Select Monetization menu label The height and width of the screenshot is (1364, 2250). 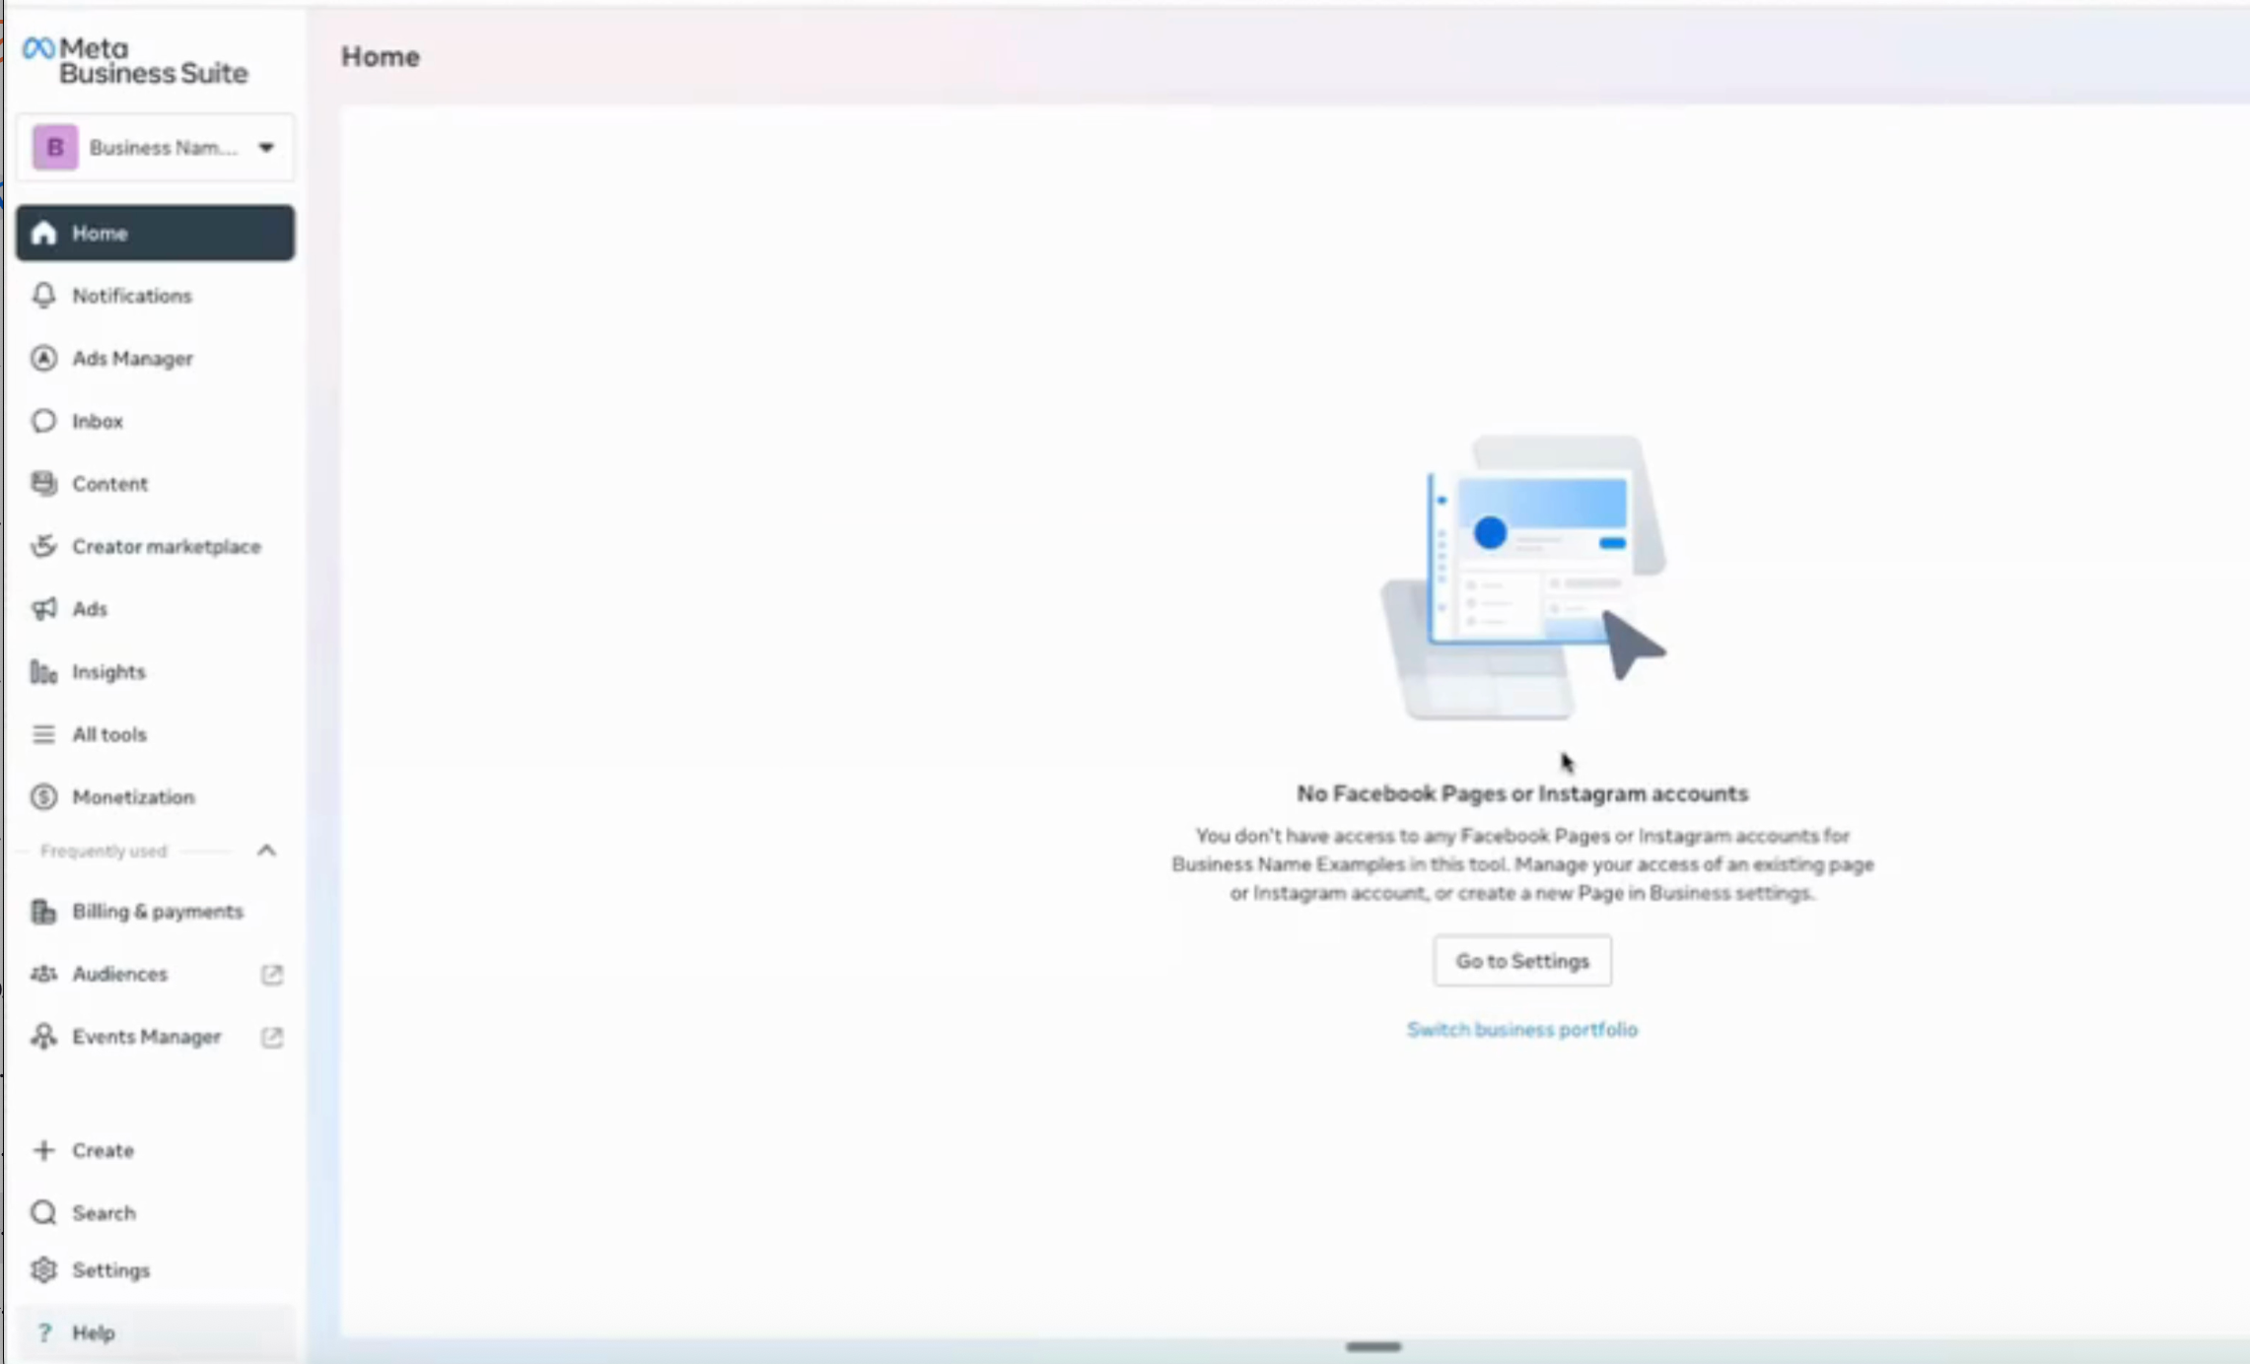[x=133, y=797]
